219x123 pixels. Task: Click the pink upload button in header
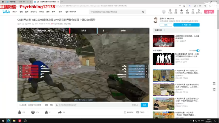point(209,12)
